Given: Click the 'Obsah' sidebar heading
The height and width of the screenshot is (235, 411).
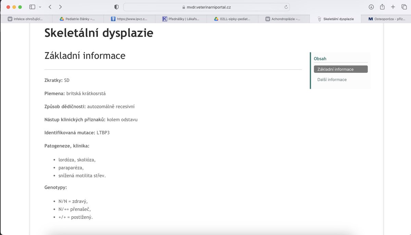Looking at the screenshot, I should (320, 59).
